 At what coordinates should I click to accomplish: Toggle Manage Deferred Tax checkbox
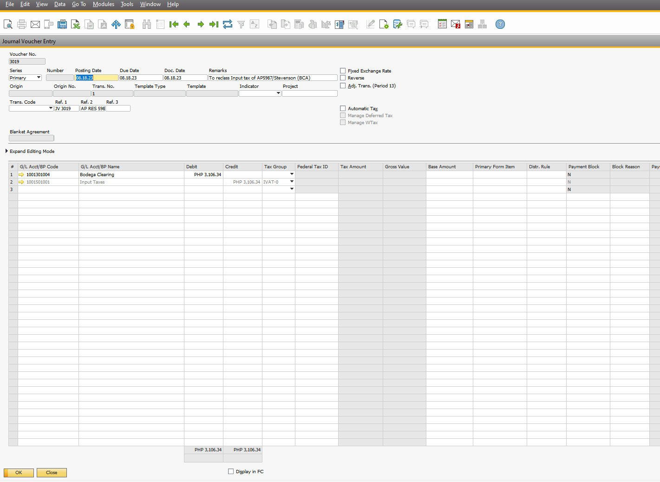343,115
